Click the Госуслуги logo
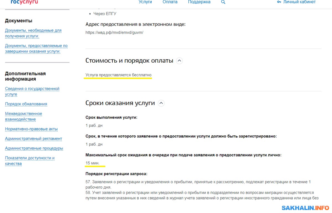 tap(24, 2)
